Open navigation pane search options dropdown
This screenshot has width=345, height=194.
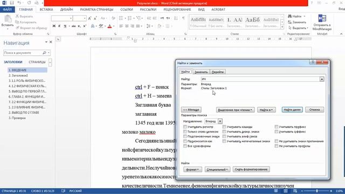[49, 53]
